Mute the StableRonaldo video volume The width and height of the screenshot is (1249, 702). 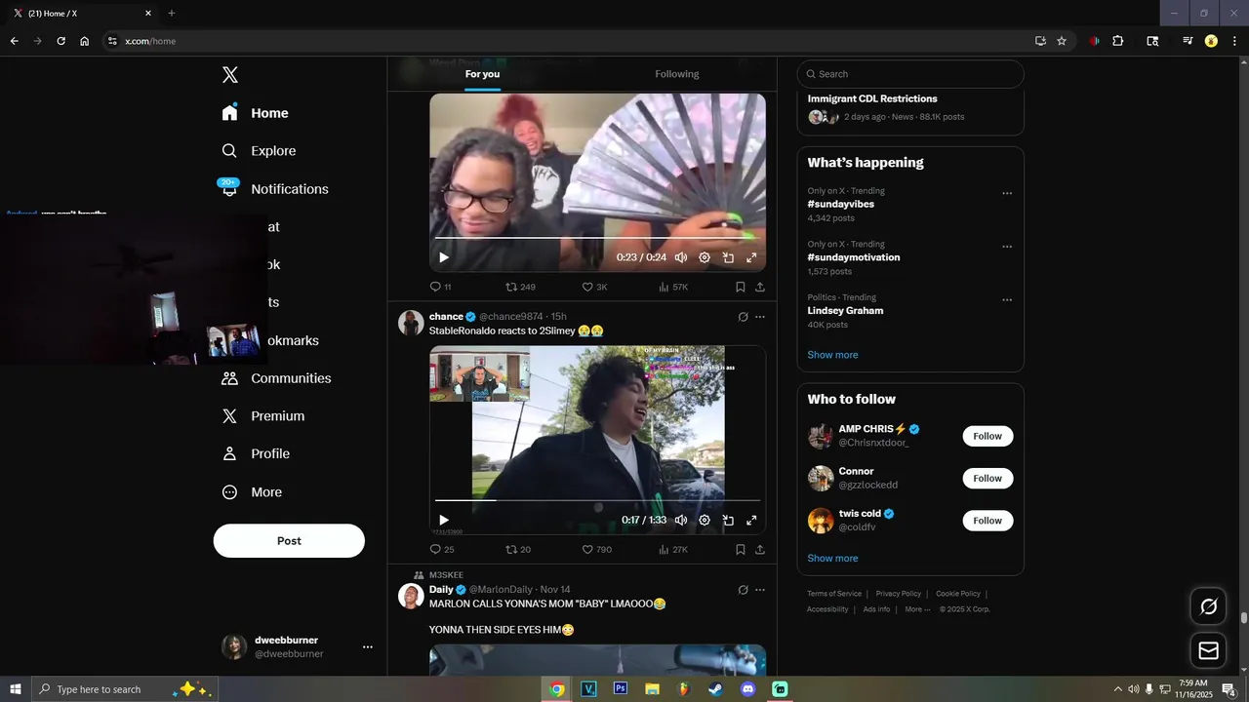pos(681,521)
